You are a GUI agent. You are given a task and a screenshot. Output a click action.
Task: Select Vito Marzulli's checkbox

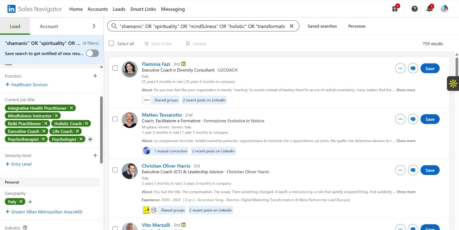[x=115, y=228]
